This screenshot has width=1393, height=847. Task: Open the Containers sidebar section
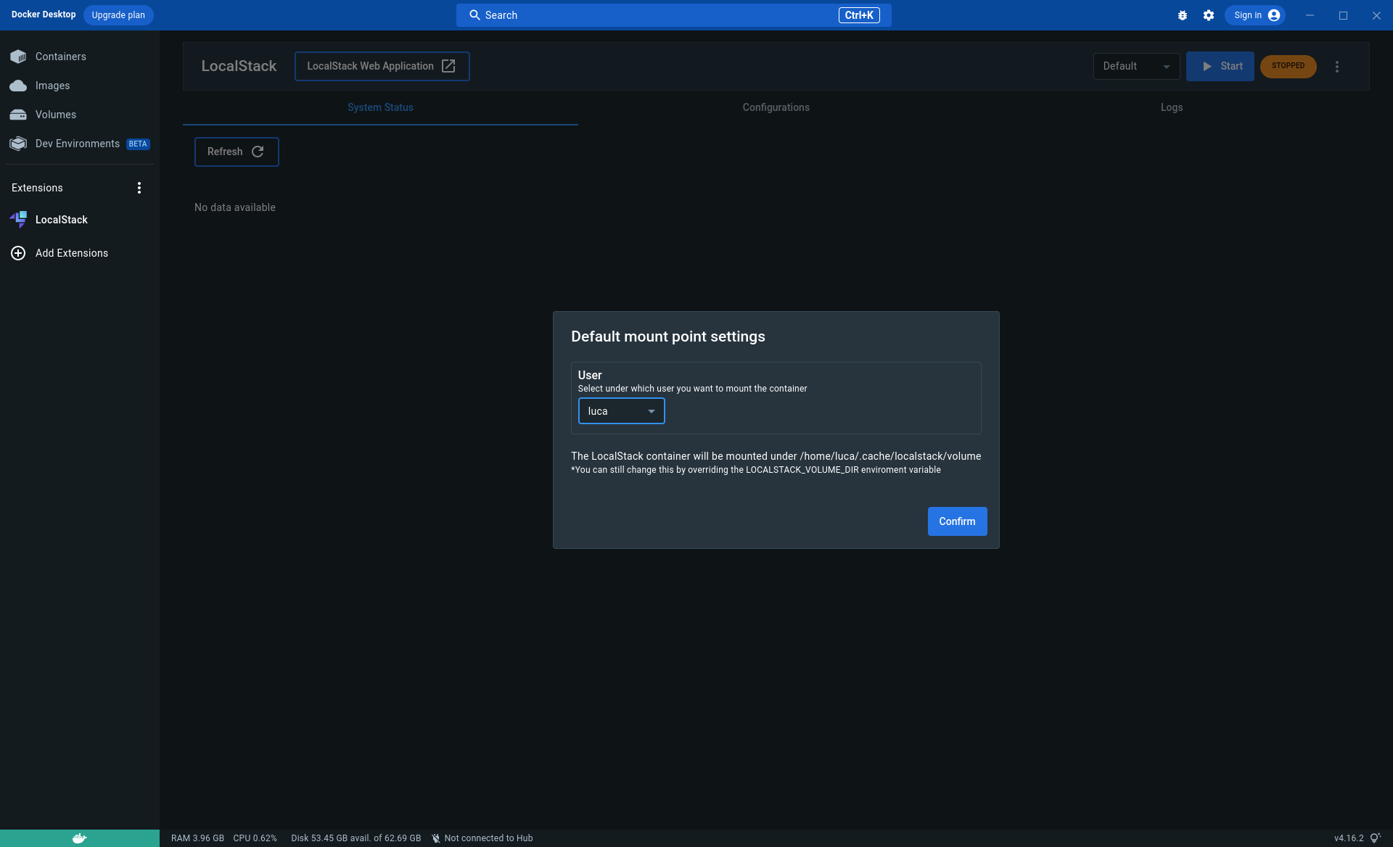pos(60,57)
